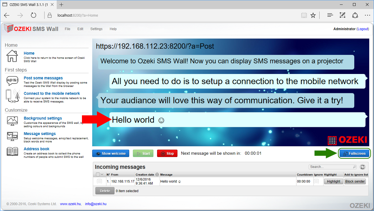Reload the page with the refresh icon

[33, 15]
